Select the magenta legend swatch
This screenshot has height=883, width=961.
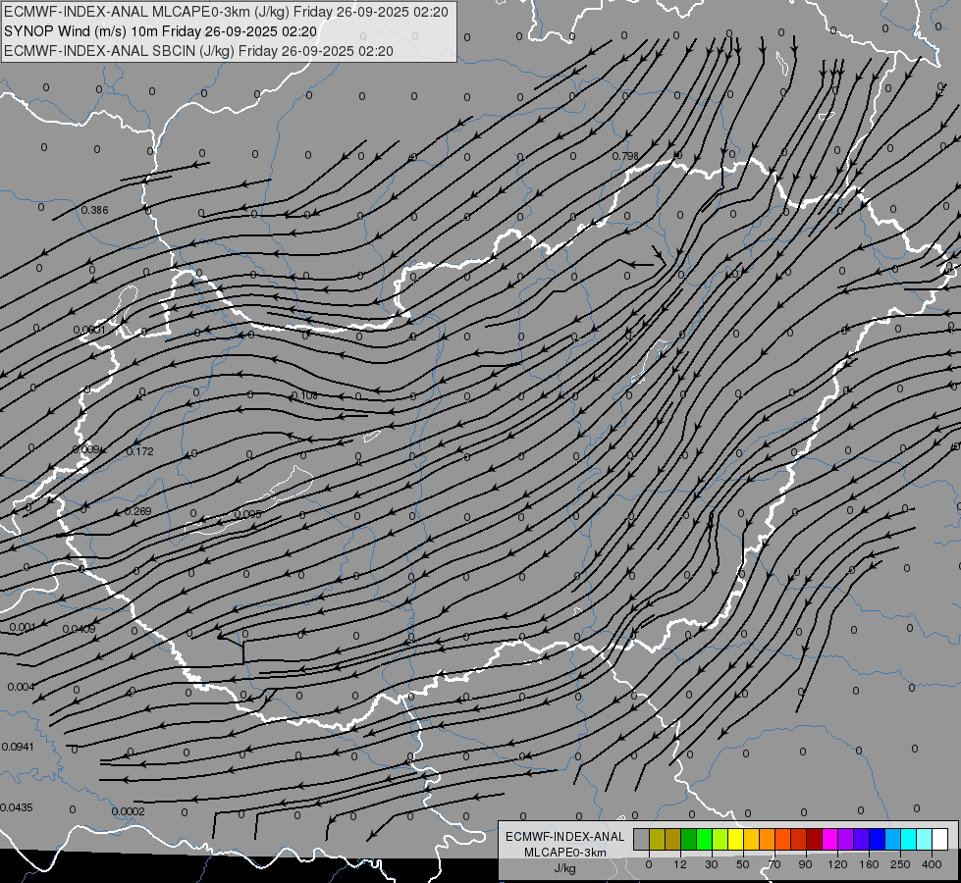click(x=830, y=839)
